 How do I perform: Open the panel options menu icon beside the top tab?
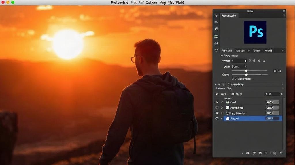click(x=283, y=15)
